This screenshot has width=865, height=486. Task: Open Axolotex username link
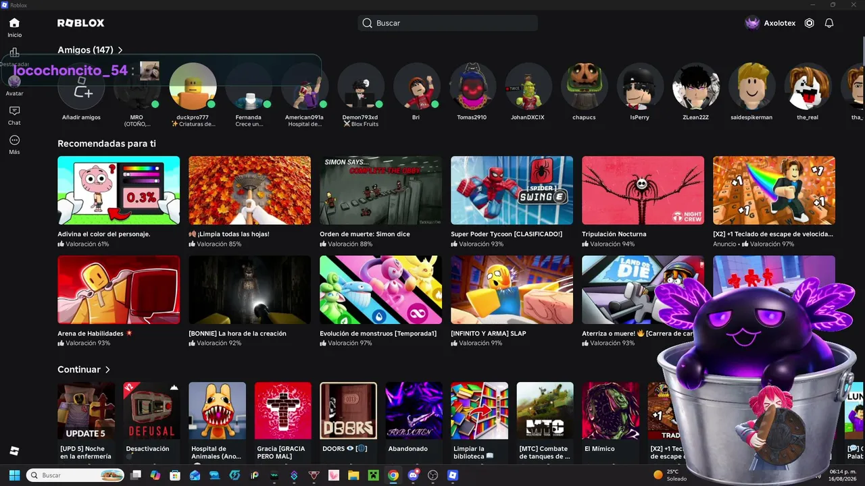pos(780,23)
